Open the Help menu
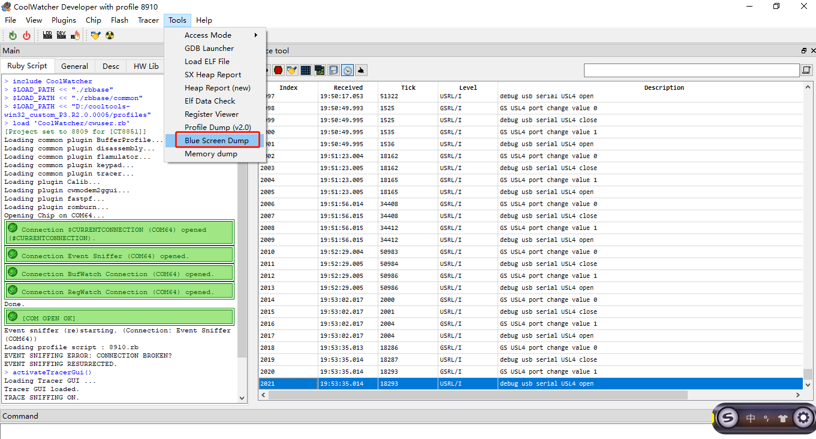The image size is (816, 439). [x=204, y=20]
